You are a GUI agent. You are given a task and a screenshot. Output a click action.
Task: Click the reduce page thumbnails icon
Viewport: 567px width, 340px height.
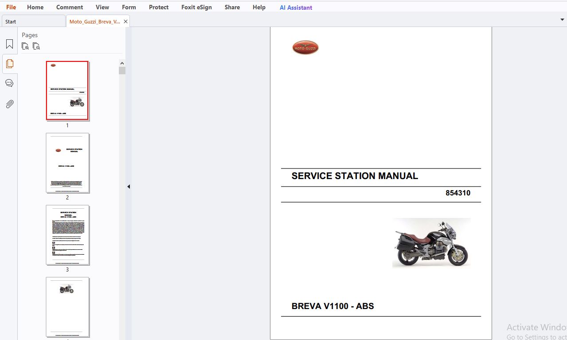click(x=36, y=46)
